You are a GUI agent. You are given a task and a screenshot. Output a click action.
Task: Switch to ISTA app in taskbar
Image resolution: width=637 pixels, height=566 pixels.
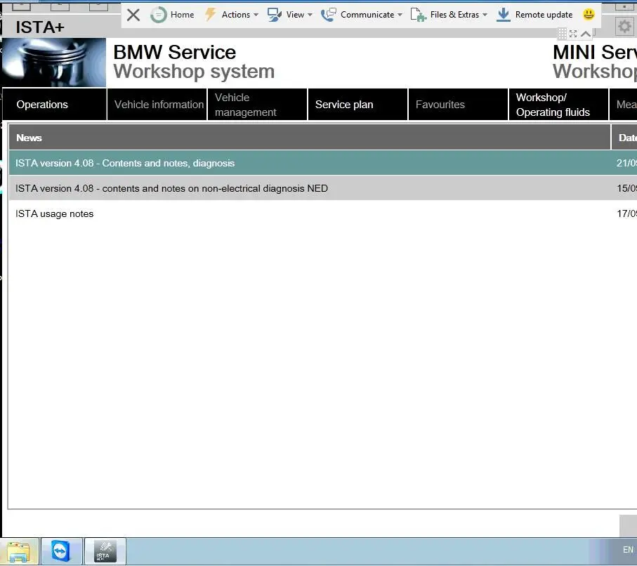pyautogui.click(x=105, y=551)
